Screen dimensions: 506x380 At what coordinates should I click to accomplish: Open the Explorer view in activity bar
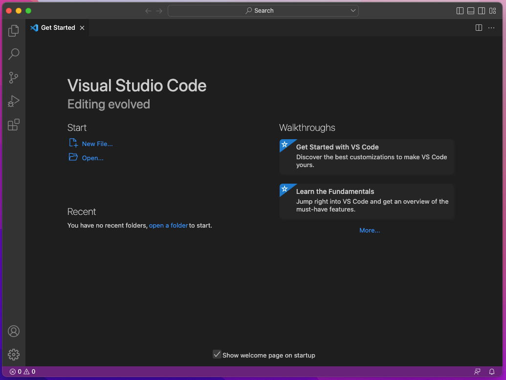[14, 31]
